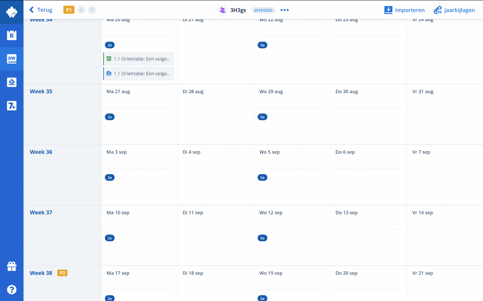The width and height of the screenshot is (483, 301).
Task: Click the puzzle piece home logo
Action: [12, 12]
